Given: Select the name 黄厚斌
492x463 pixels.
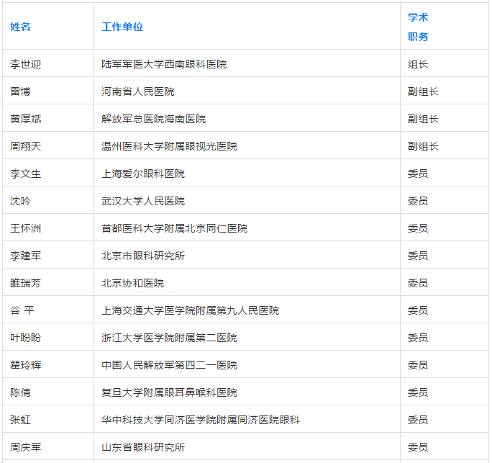Looking at the screenshot, I should (x=25, y=119).
